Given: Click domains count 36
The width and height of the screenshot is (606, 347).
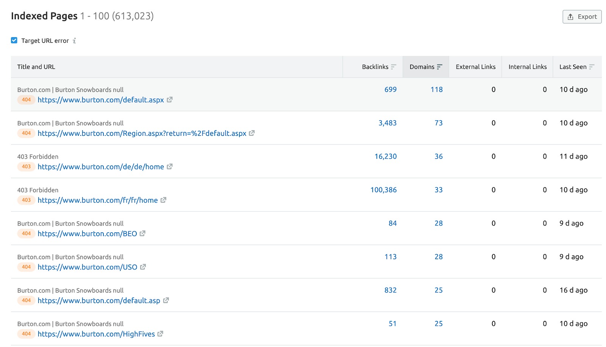Looking at the screenshot, I should (439, 156).
